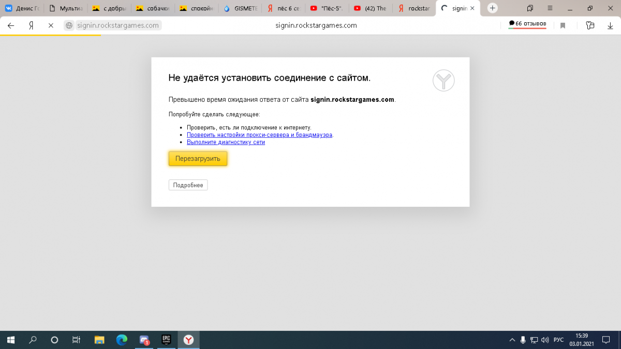Open Epic Games launcher in taskbar
This screenshot has width=621, height=349.
point(167,340)
